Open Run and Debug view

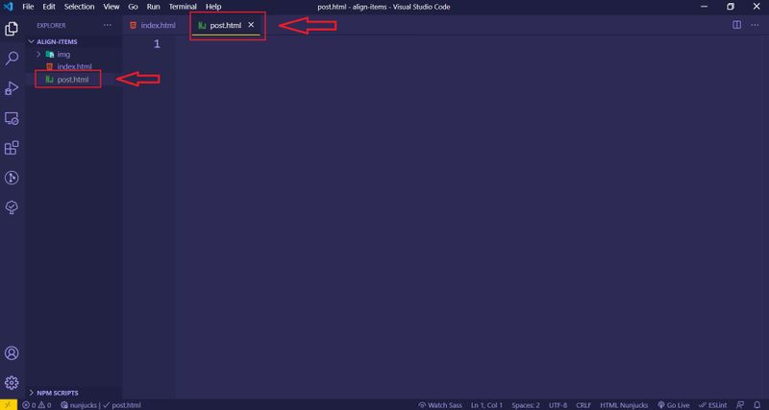pyautogui.click(x=12, y=88)
